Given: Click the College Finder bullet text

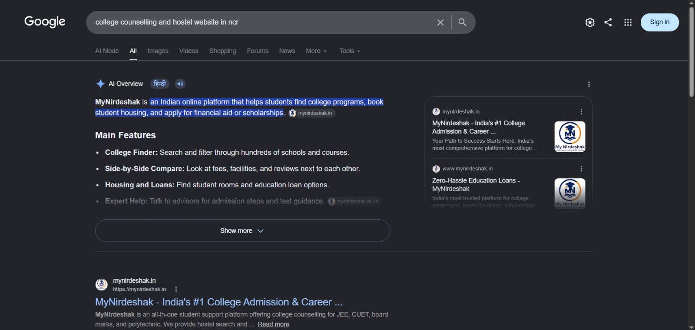Looking at the screenshot, I should coord(227,153).
